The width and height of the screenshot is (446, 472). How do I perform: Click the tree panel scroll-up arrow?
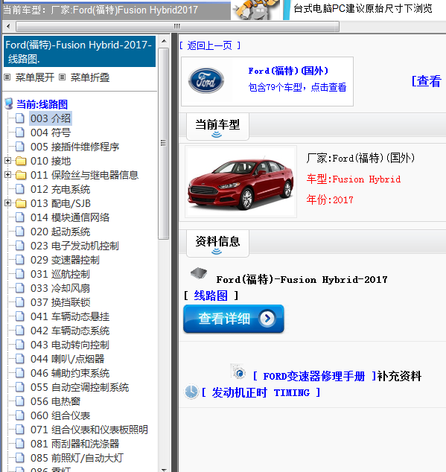[164, 41]
